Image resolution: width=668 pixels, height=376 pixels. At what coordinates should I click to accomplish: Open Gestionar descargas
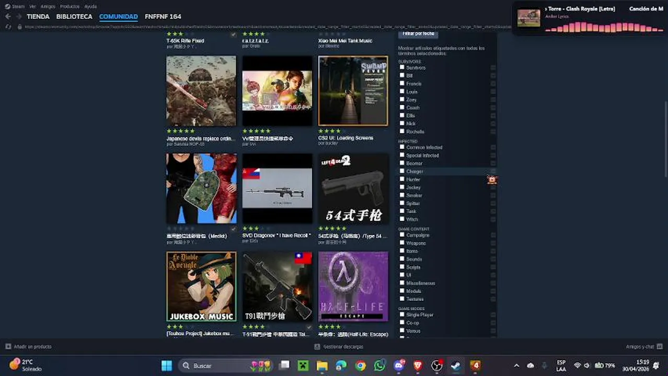[x=343, y=347]
